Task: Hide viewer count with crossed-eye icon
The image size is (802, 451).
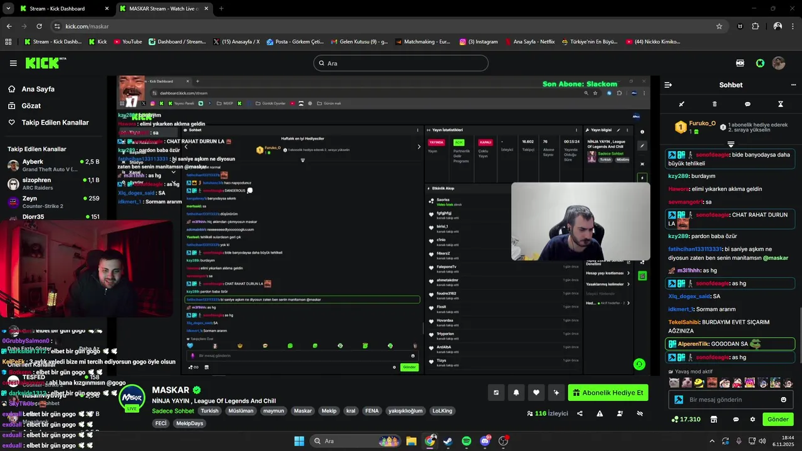Action: [640, 413]
